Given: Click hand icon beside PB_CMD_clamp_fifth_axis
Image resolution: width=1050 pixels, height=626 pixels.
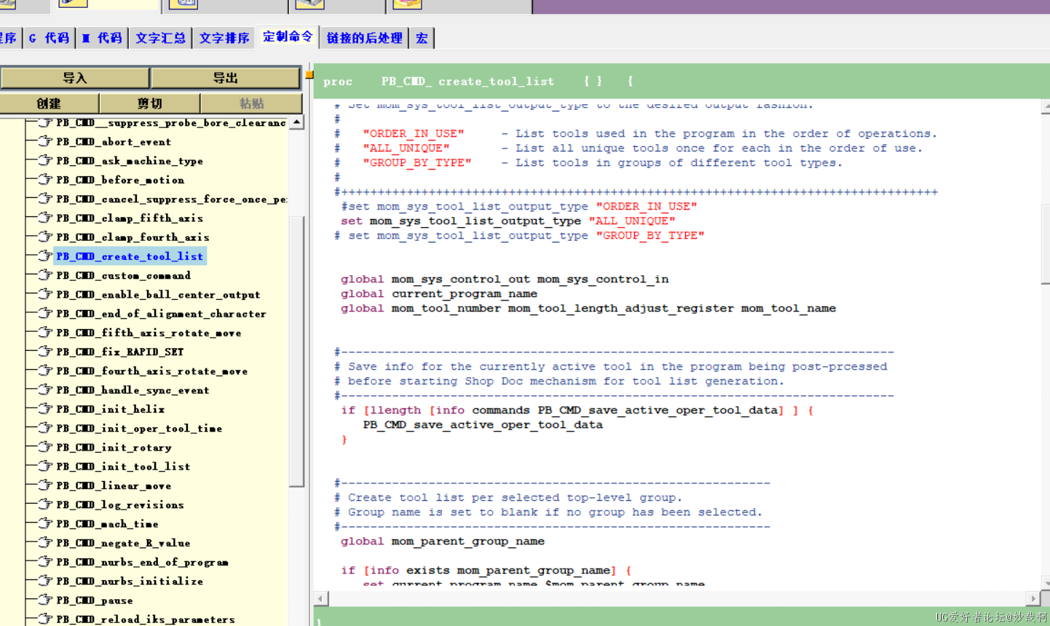Looking at the screenshot, I should pos(45,218).
